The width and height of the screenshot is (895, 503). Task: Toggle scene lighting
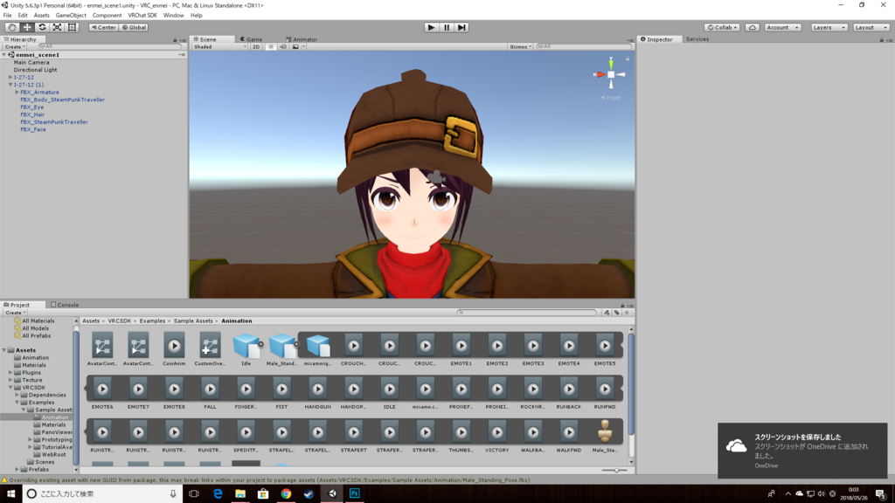point(271,46)
